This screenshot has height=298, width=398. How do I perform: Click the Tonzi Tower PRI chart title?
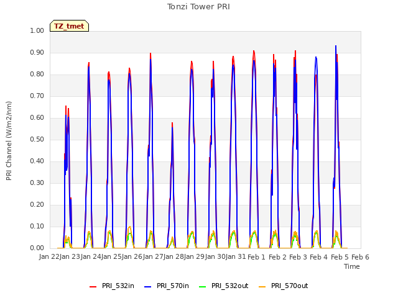tap(198, 7)
